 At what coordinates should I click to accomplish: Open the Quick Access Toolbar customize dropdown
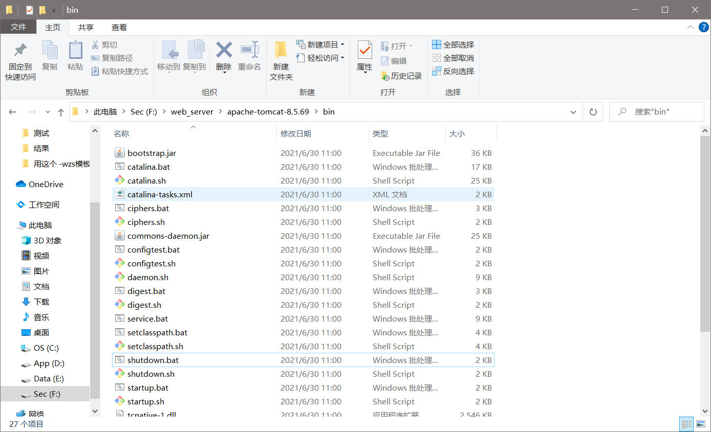(x=54, y=10)
